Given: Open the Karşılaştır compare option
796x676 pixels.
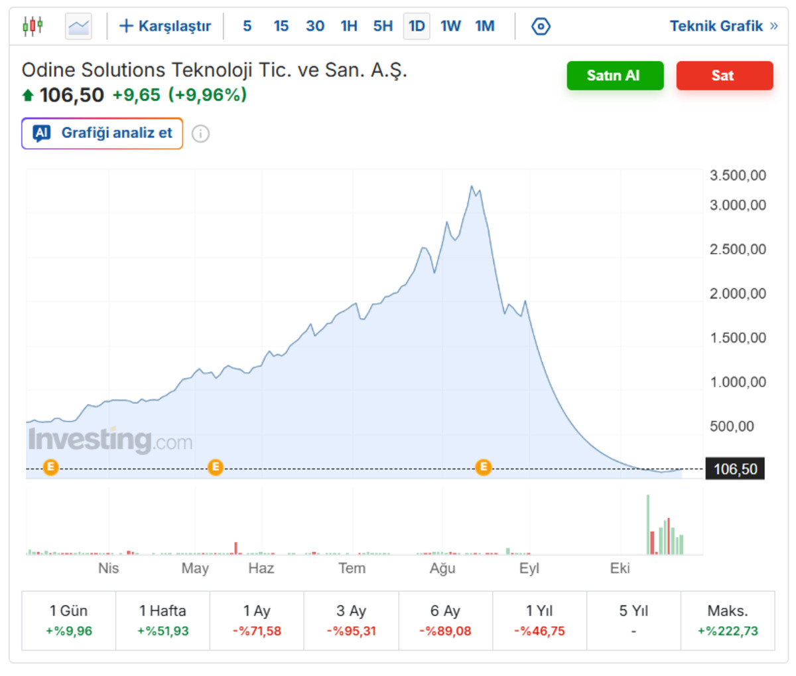Looking at the screenshot, I should click(165, 26).
